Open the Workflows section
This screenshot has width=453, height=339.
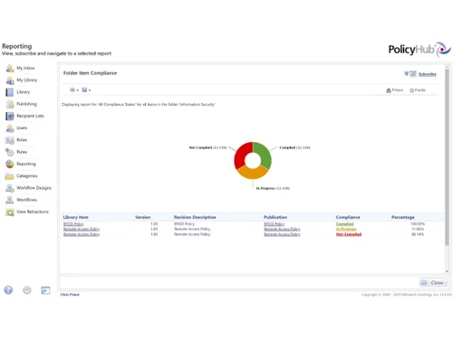(22, 200)
